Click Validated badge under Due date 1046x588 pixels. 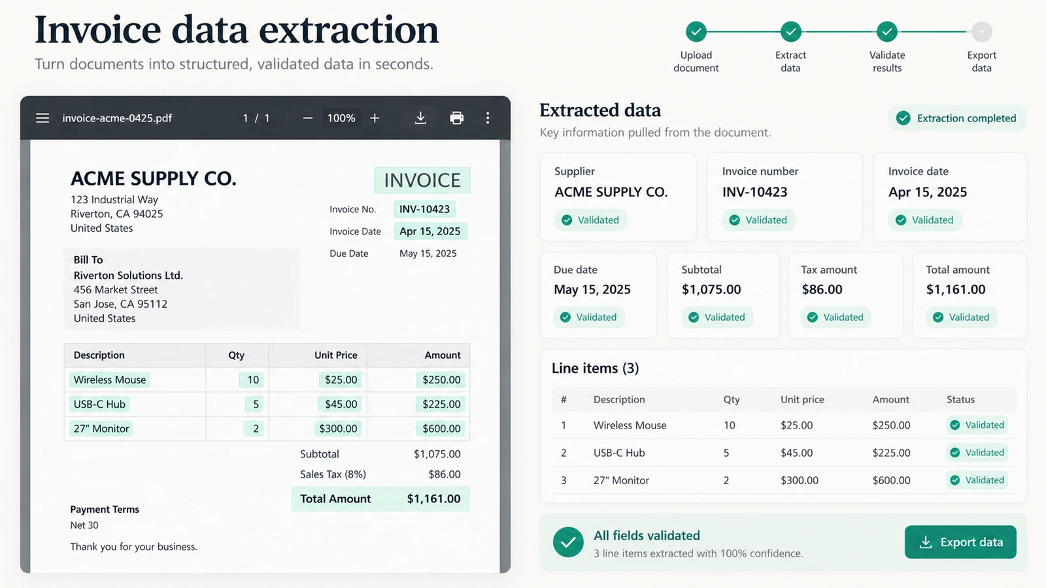(x=589, y=318)
